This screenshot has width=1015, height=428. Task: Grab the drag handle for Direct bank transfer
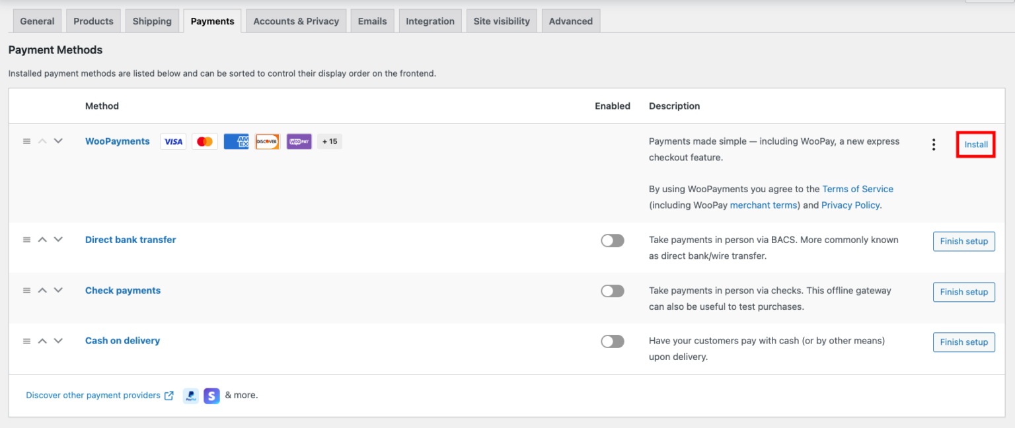point(26,240)
